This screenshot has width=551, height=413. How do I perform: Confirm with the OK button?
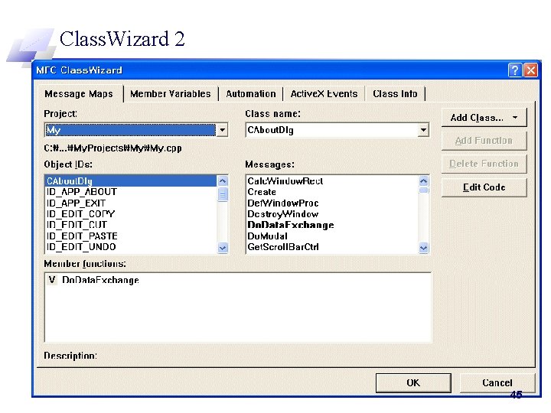[413, 383]
